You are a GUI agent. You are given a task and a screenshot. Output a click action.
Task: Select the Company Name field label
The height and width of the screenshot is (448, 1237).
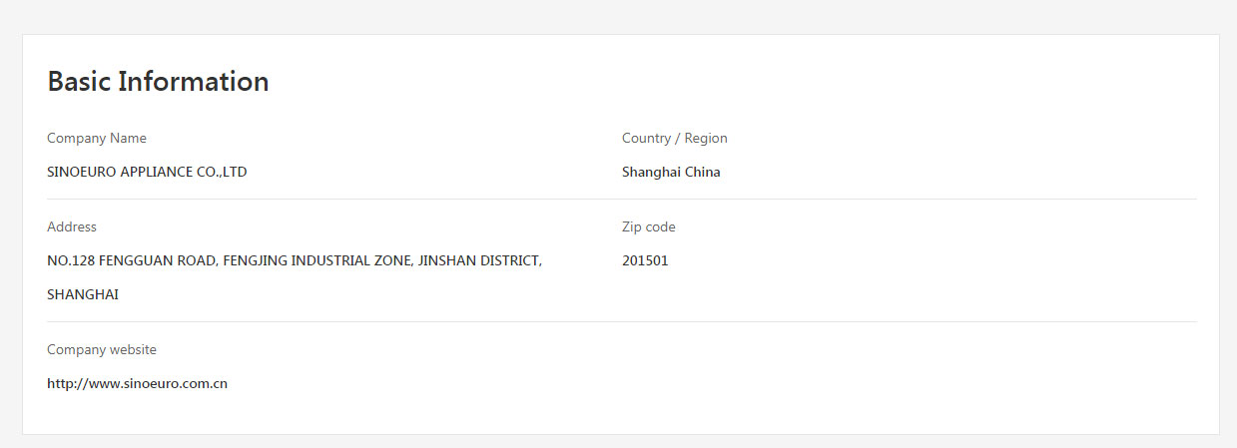click(97, 138)
